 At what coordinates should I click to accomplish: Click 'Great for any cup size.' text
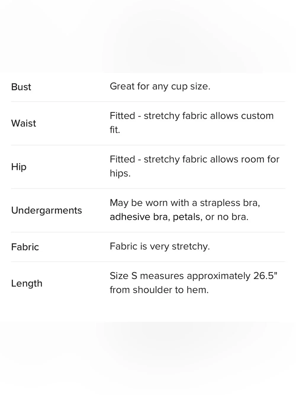(160, 86)
